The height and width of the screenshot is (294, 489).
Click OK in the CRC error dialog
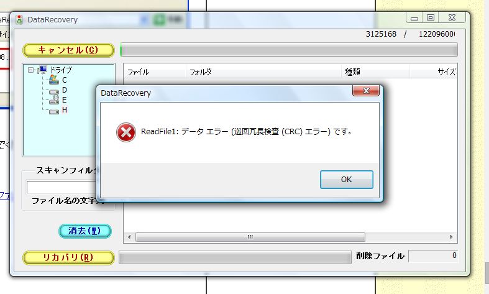347,180
